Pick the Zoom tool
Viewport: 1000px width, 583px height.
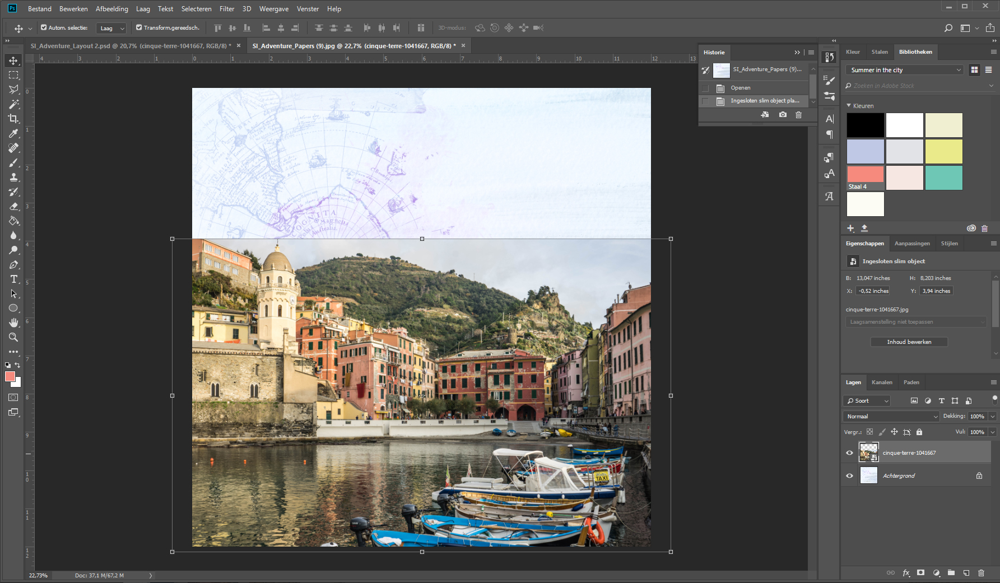(13, 337)
